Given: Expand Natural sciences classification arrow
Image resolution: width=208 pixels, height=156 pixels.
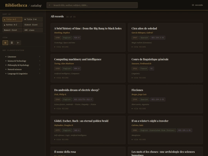Looking at the screenshot, I should 6,69.
